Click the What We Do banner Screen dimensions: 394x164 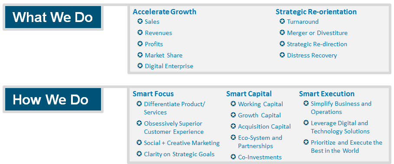click(x=53, y=17)
